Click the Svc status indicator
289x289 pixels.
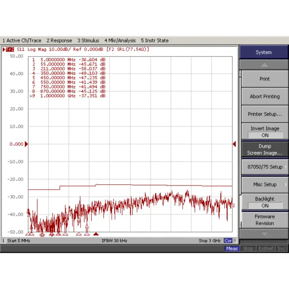[x=281, y=249]
